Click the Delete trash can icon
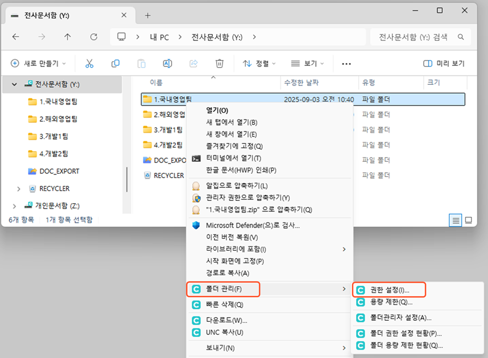This screenshot has height=358, width=488. tap(220, 63)
